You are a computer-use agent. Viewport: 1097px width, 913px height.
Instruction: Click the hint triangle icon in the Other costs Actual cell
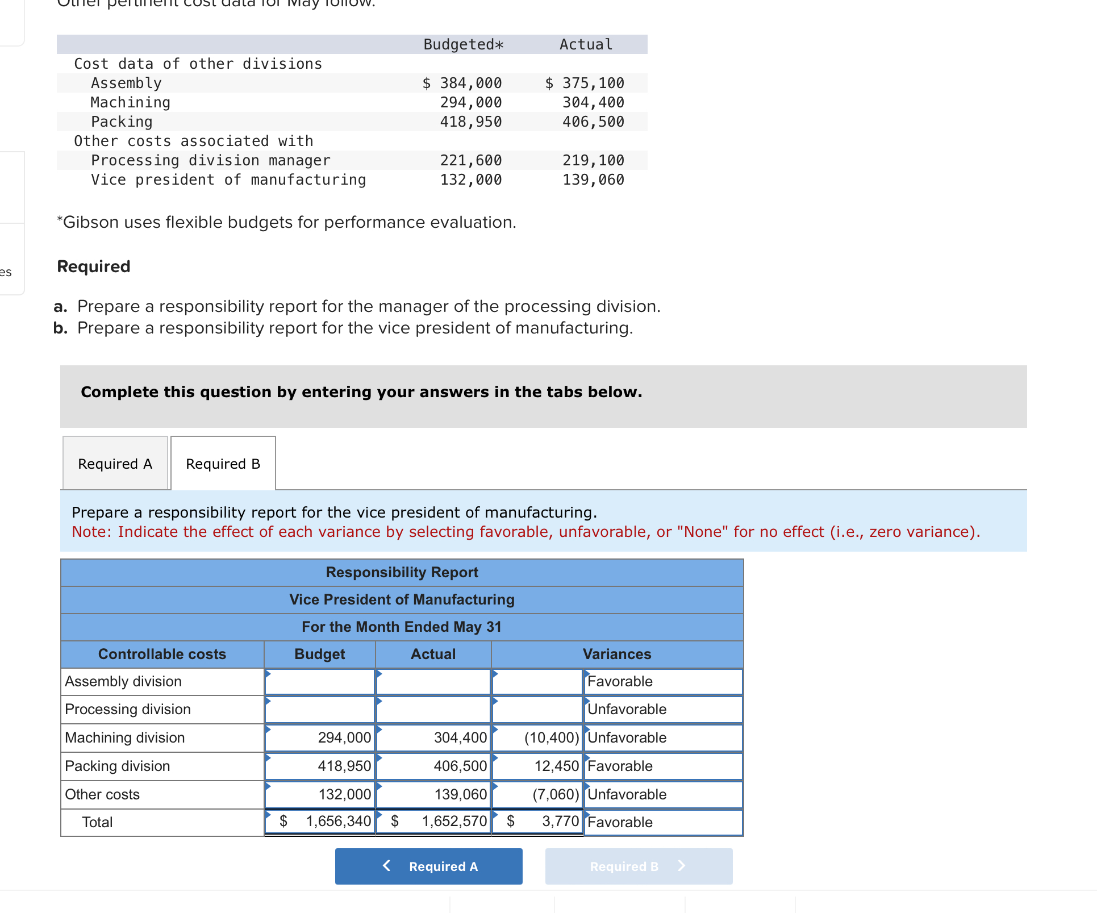click(380, 786)
